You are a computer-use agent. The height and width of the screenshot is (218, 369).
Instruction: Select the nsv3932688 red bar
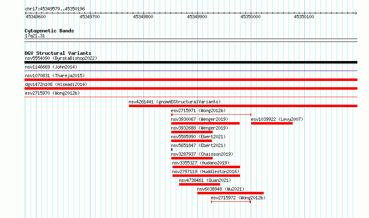pyautogui.click(x=192, y=132)
